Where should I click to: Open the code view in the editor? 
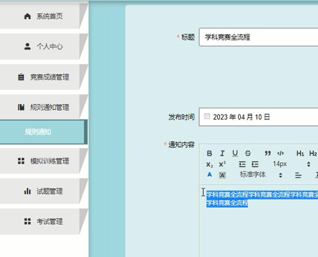click(281, 153)
